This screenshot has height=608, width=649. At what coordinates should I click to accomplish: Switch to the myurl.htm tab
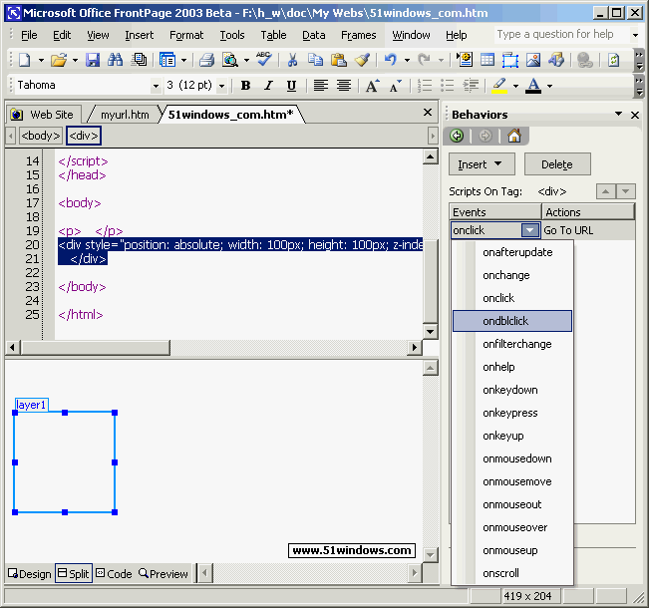[124, 115]
